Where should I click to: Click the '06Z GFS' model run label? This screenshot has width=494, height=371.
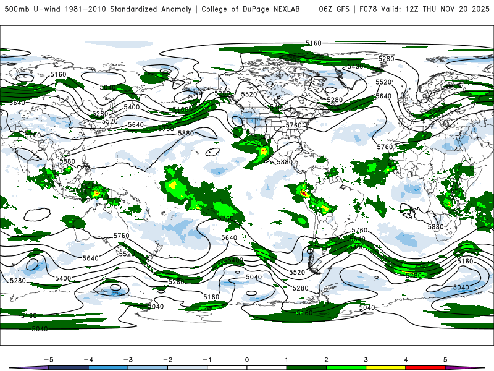point(334,9)
